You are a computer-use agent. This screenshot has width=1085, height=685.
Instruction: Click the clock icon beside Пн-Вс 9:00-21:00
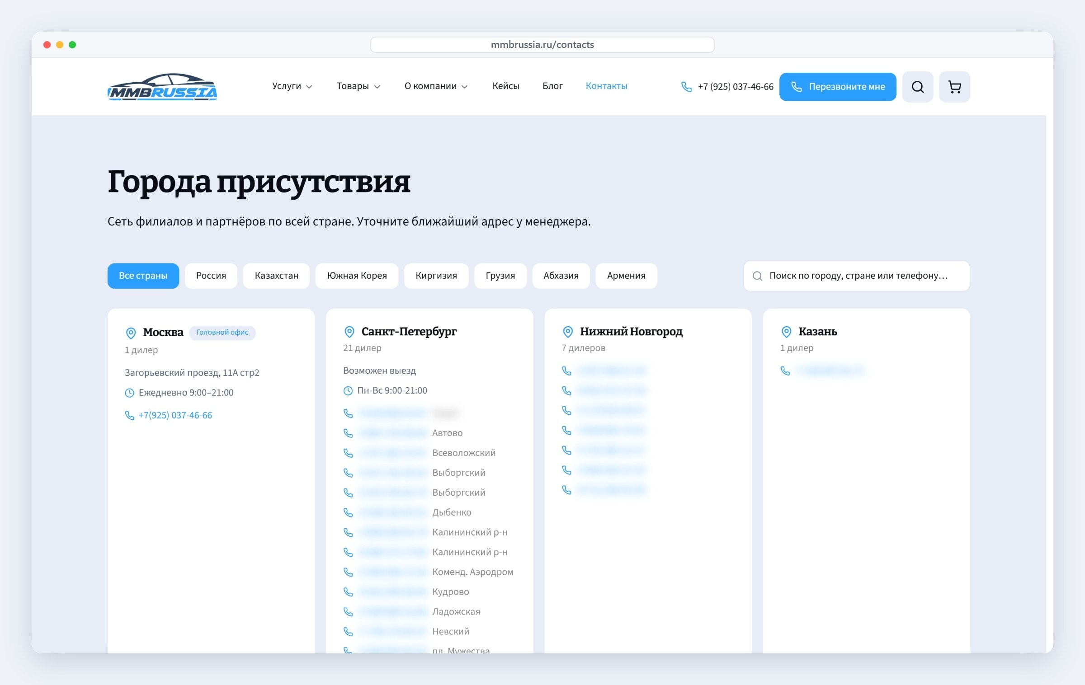point(348,391)
